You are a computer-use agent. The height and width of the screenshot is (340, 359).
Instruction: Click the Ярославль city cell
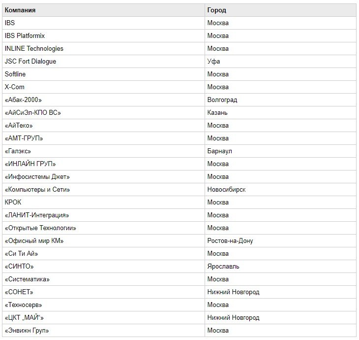pyautogui.click(x=223, y=266)
